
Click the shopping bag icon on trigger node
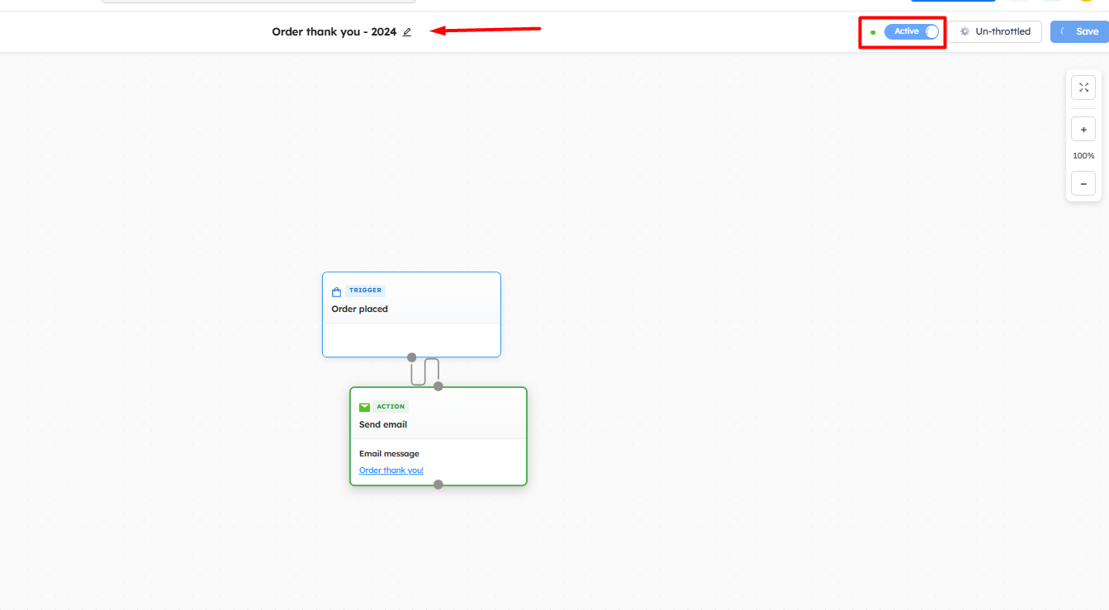coord(336,291)
